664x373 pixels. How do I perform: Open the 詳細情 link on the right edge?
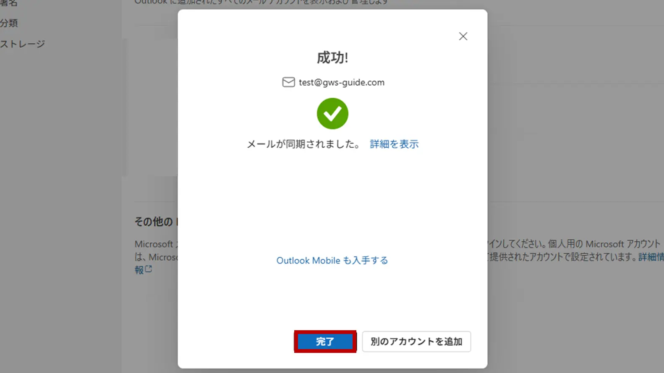(x=651, y=257)
